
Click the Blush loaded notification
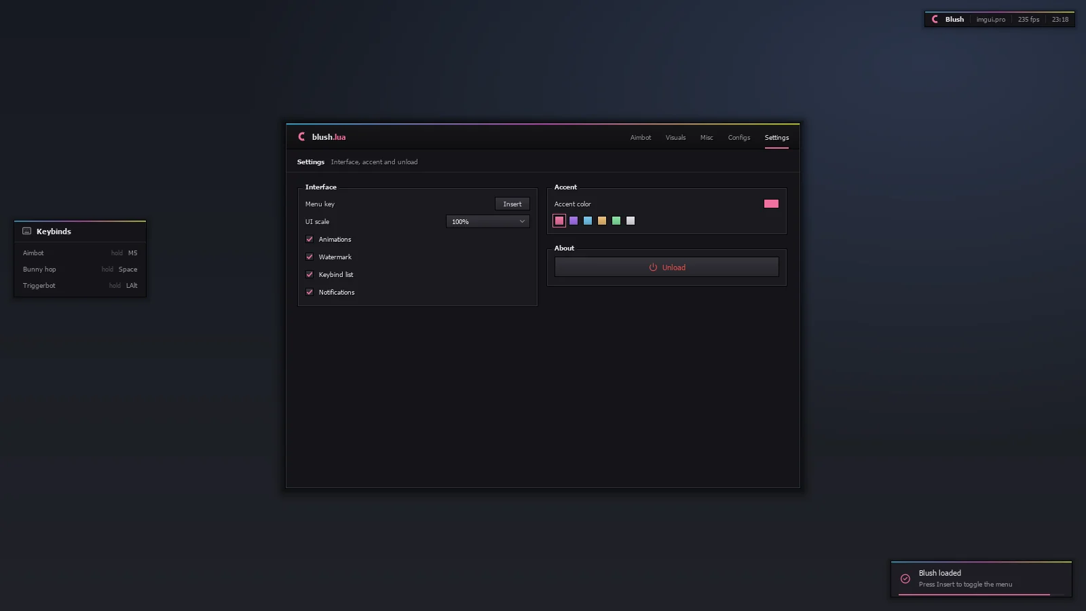pos(981,579)
